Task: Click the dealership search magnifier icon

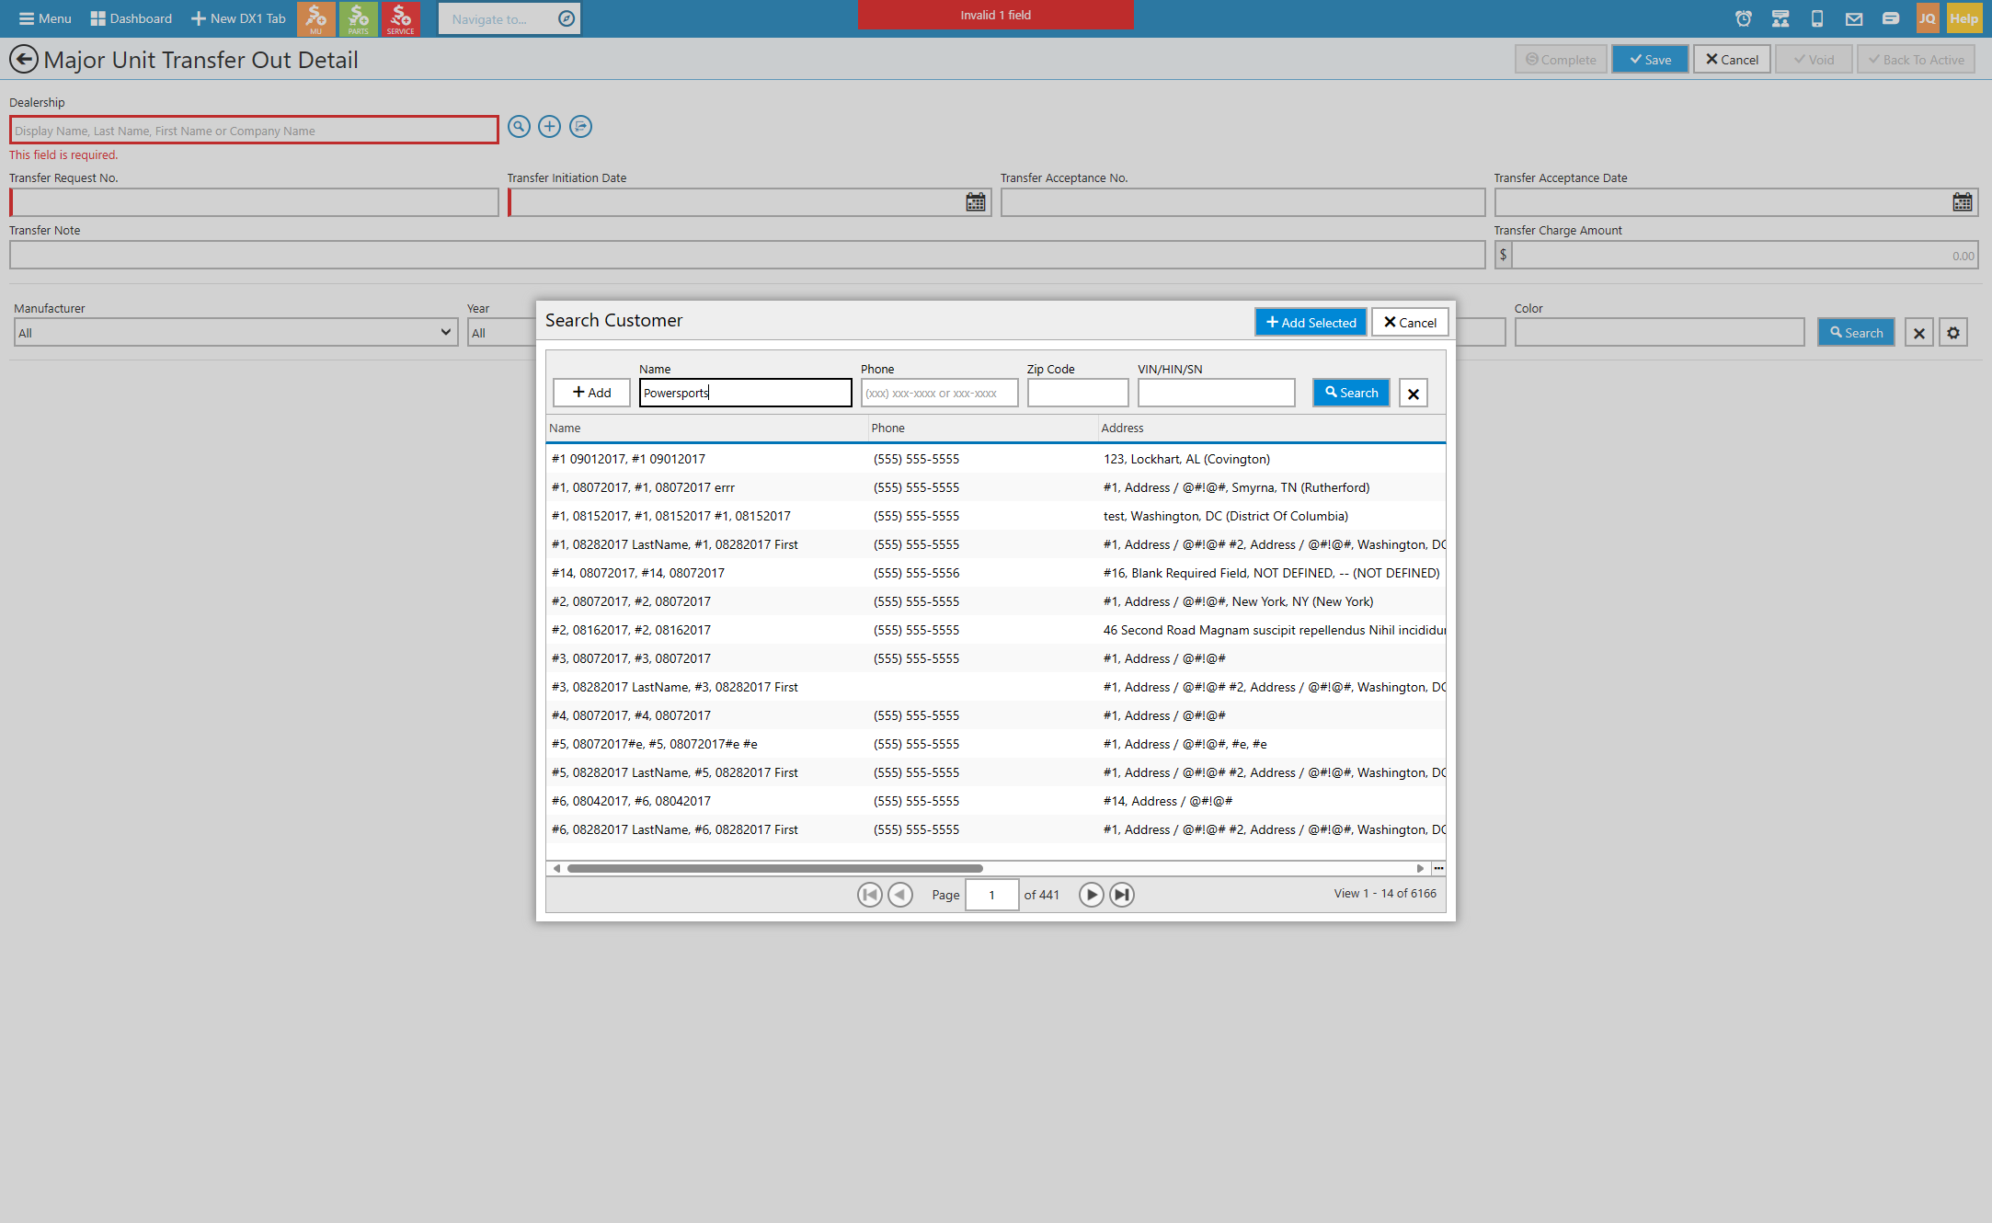Action: tap(519, 127)
